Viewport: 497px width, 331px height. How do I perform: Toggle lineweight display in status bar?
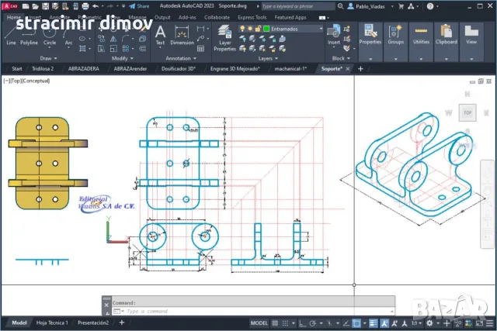pos(374,323)
